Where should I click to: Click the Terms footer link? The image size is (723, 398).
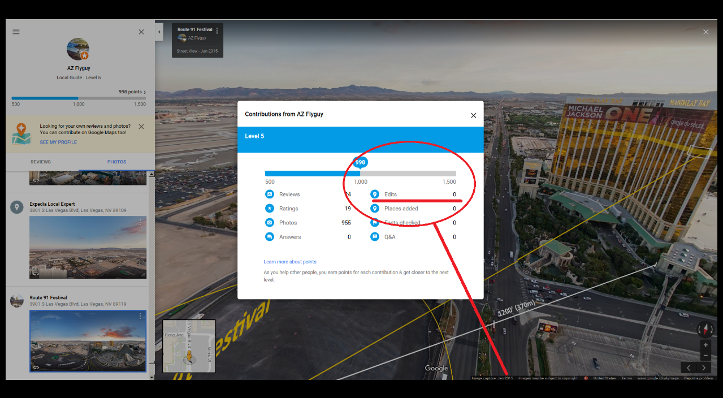[x=626, y=378]
